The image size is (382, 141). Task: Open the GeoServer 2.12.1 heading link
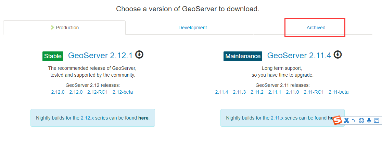point(100,56)
